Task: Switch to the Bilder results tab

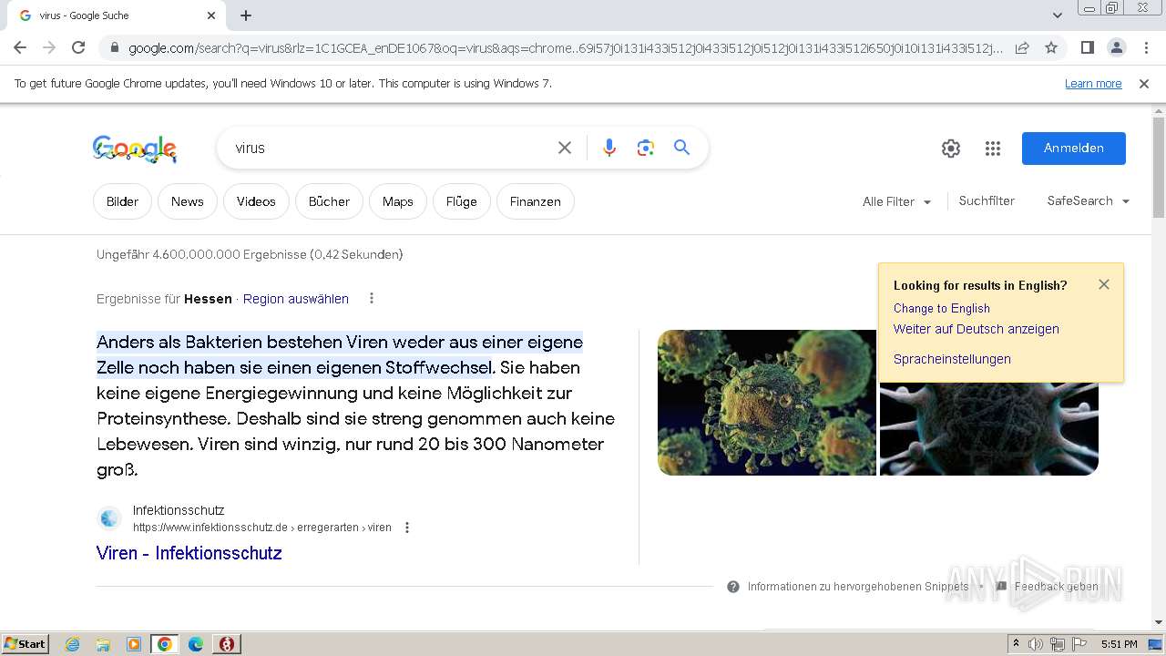Action: (122, 201)
